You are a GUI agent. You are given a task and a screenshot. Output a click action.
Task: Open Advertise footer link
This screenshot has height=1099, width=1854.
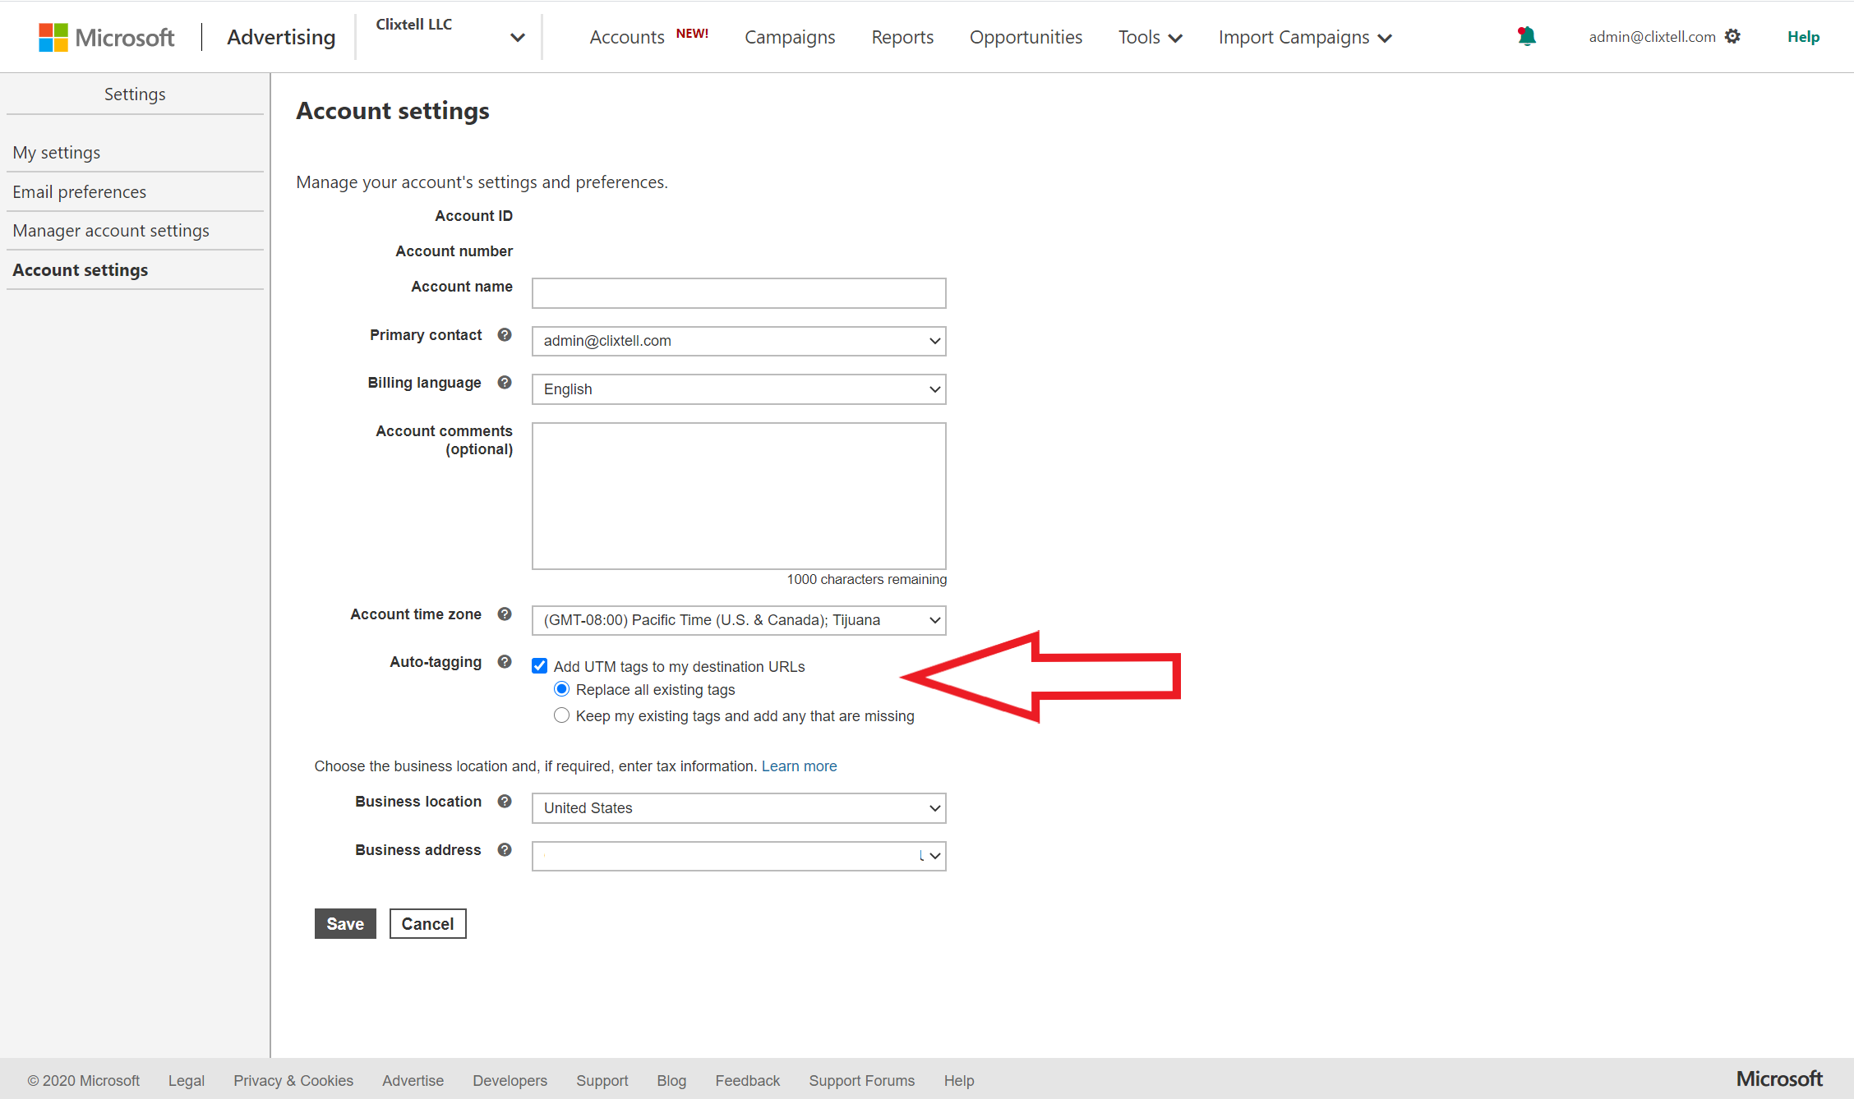click(413, 1080)
